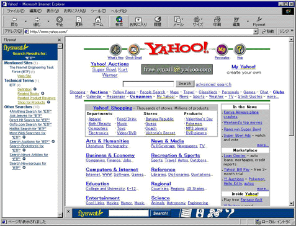Open the Search globe toolbar icon
296x226 pixels.
tap(119, 21)
